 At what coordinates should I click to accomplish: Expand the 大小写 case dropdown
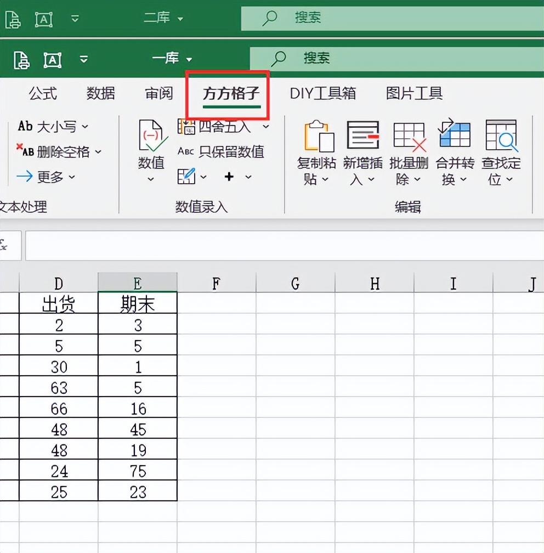pos(85,126)
